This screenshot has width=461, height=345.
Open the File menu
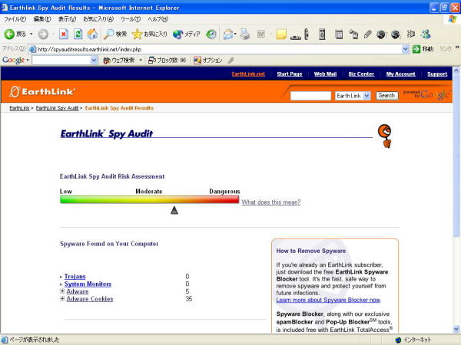[15, 19]
